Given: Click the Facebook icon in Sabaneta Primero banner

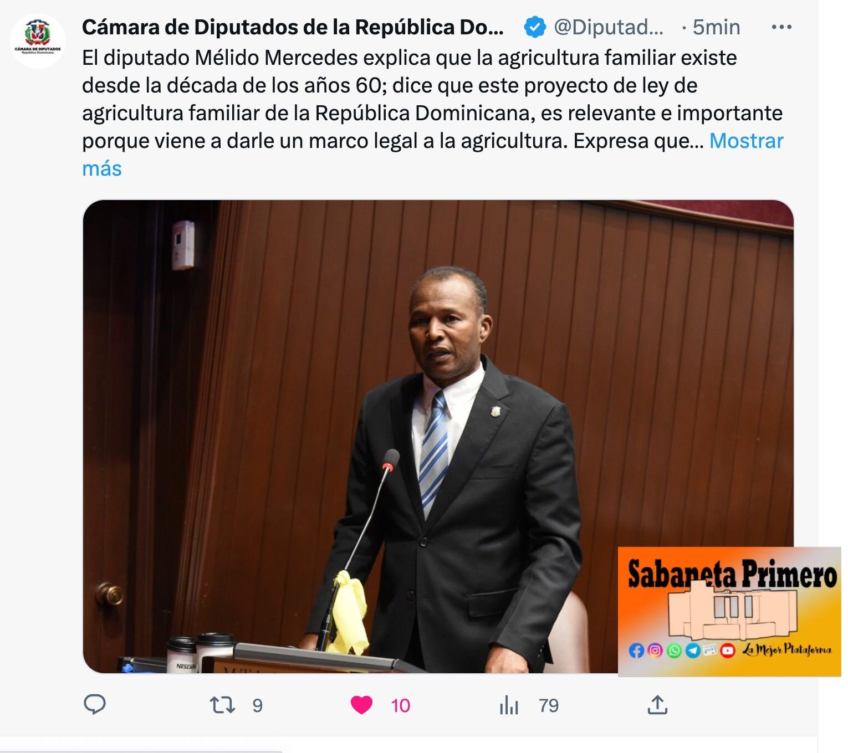Looking at the screenshot, I should click(636, 650).
